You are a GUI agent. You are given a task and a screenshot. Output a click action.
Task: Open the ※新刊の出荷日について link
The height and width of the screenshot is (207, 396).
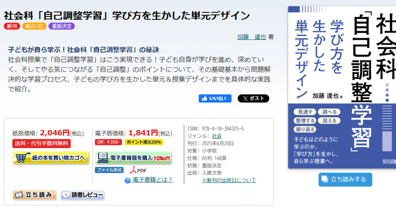(229, 180)
